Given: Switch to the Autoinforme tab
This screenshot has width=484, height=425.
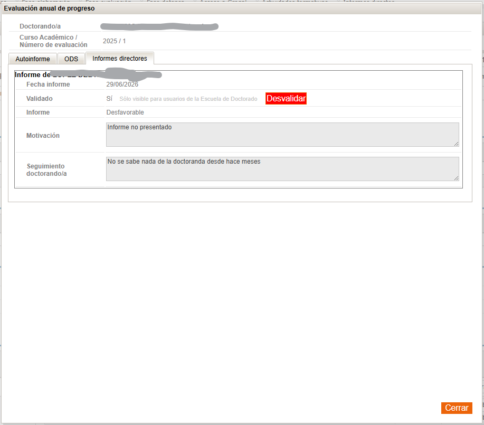Looking at the screenshot, I should pos(32,59).
